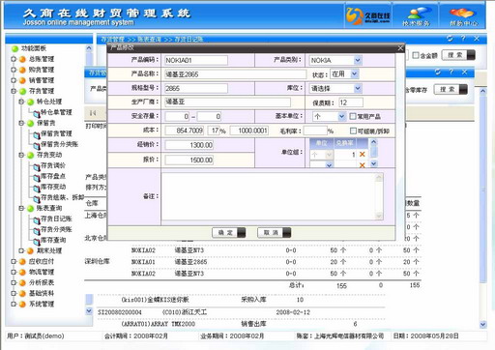Screen dimensions: 495x350
Task: Click the orange ball icon beside 总账管理
Action: (x=22, y=59)
